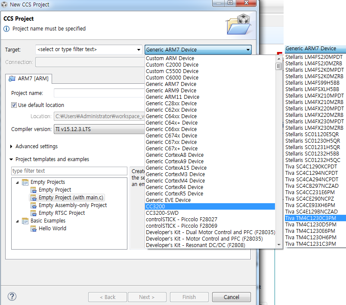Toggle the Use default location checkbox
The width and height of the screenshot is (346, 305).
(x=14, y=105)
